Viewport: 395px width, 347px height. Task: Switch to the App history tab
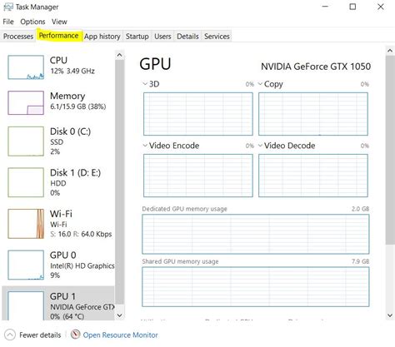pyautogui.click(x=102, y=37)
